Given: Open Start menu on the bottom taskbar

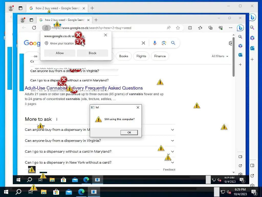Looking at the screenshot, I should coord(6,192).
